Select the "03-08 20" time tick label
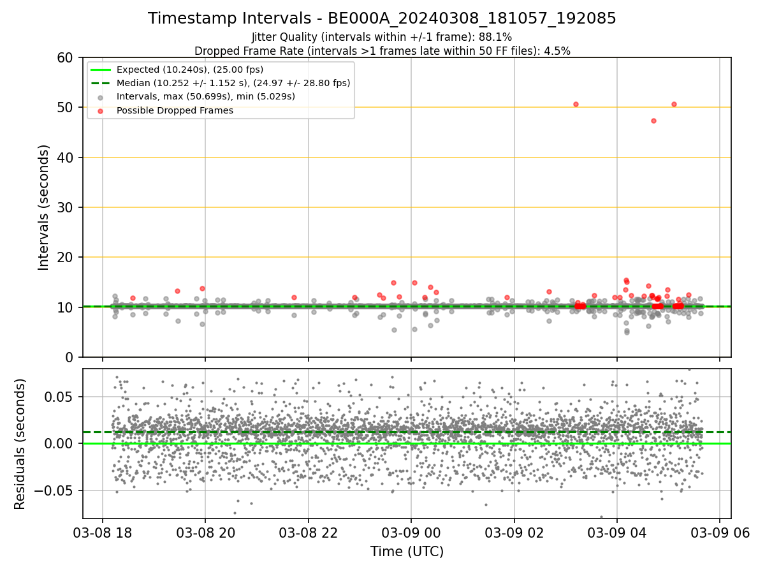Viewport: 765px width, 574px height. 205,533
